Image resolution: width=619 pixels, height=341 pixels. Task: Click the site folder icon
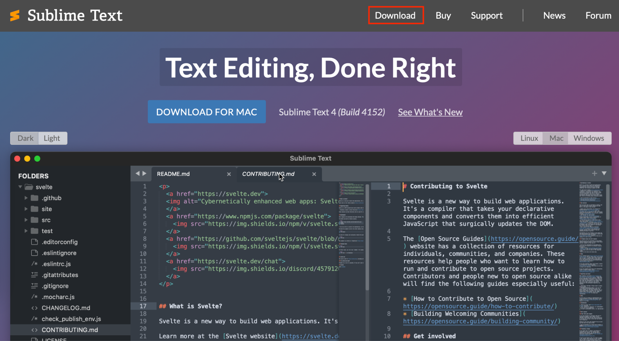point(35,209)
